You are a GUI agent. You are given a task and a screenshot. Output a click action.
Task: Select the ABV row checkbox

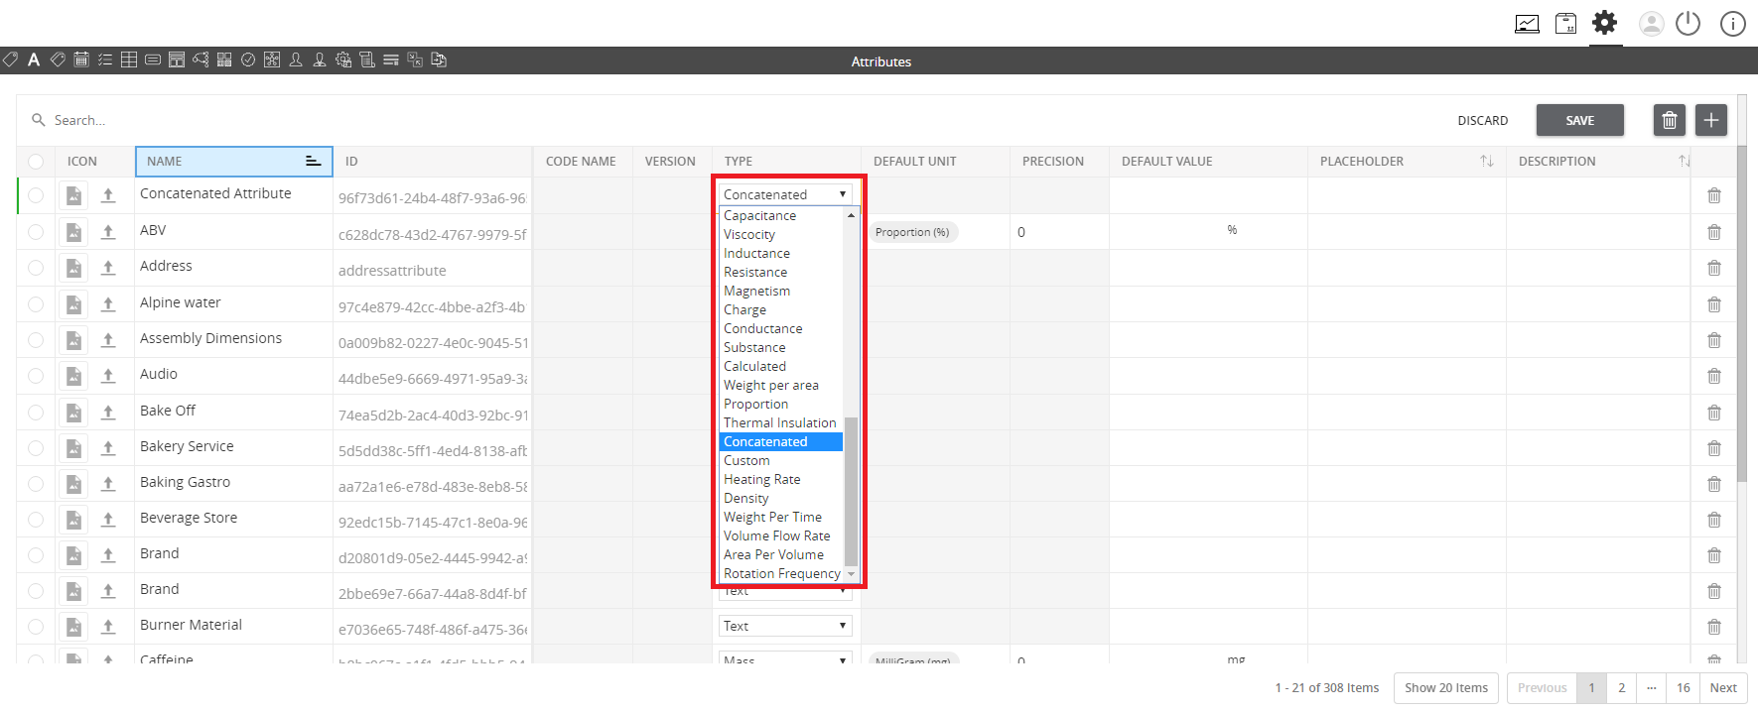(36, 232)
